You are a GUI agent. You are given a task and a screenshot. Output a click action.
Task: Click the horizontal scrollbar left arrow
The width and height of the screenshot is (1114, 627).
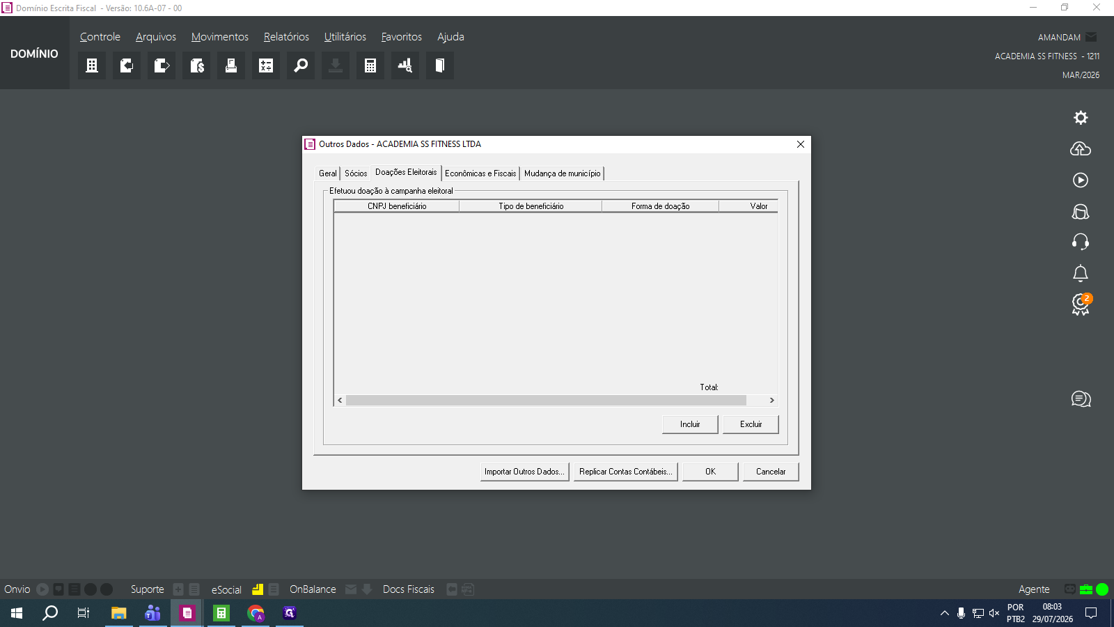pyautogui.click(x=340, y=400)
